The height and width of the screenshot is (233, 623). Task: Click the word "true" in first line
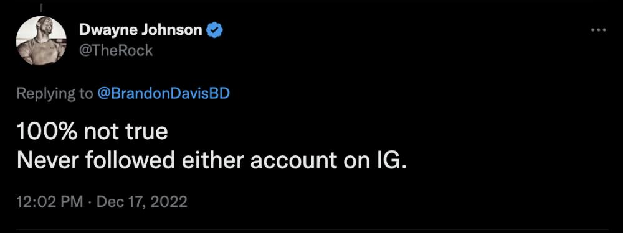[148, 132]
